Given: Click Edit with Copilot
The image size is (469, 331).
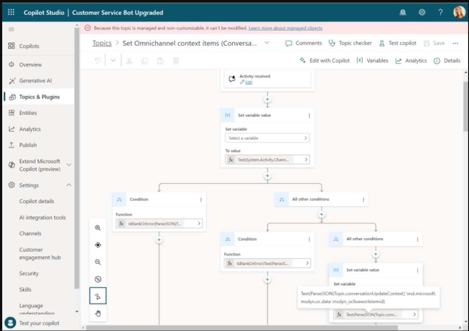Looking at the screenshot, I should tap(324, 61).
